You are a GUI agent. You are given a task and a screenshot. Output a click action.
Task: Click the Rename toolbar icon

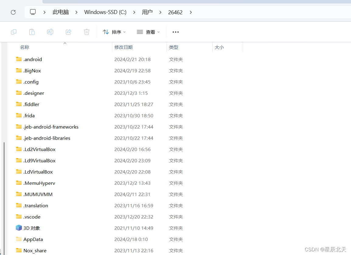click(x=50, y=32)
